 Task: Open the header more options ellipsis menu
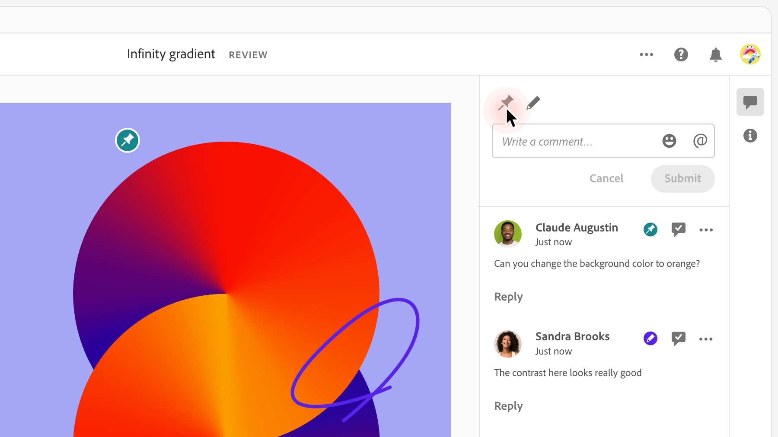point(647,54)
